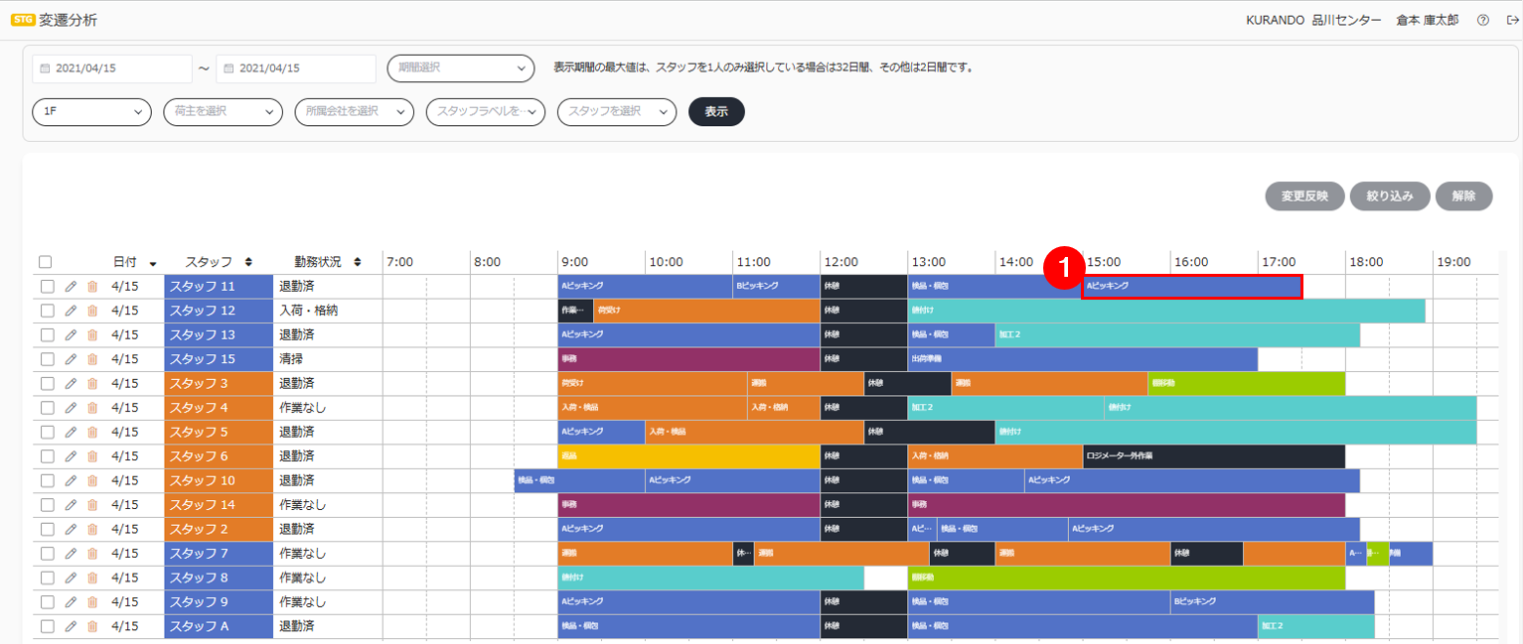Select the 加工２ bar in the スタッフ A row

click(1315, 626)
